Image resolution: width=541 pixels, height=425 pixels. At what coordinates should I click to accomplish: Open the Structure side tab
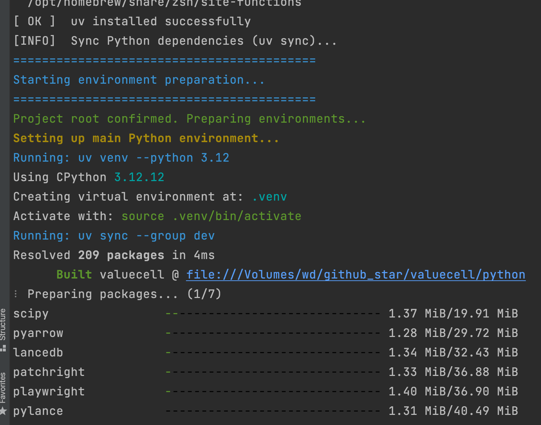pyautogui.click(x=3, y=324)
